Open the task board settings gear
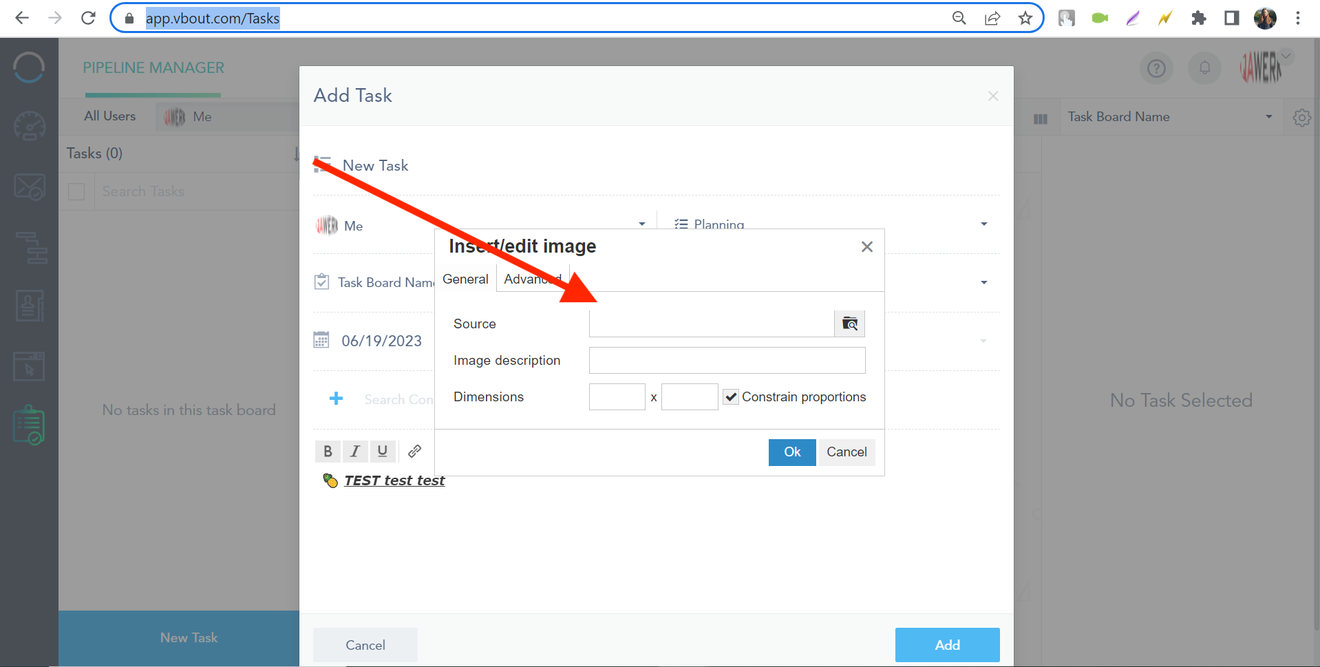This screenshot has height=667, width=1320. pyautogui.click(x=1301, y=118)
